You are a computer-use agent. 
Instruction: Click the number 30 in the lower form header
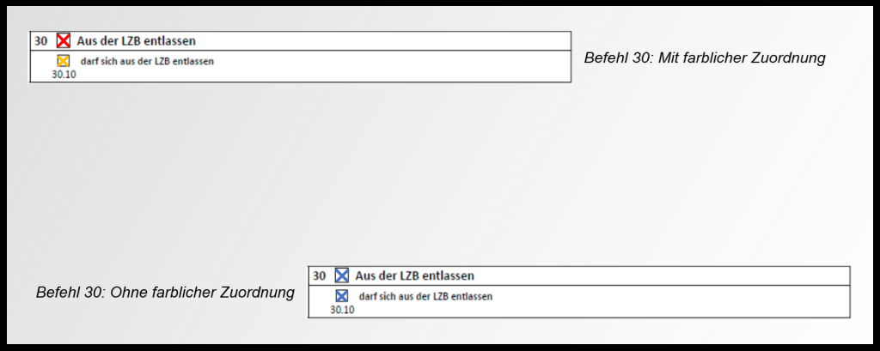pos(319,275)
